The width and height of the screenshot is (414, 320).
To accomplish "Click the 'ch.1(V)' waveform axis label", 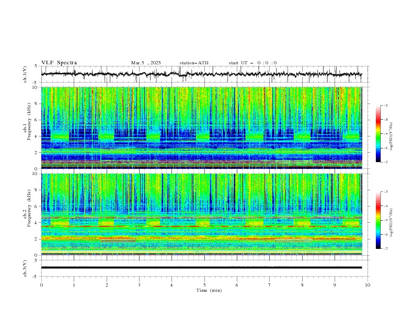I will point(25,74).
